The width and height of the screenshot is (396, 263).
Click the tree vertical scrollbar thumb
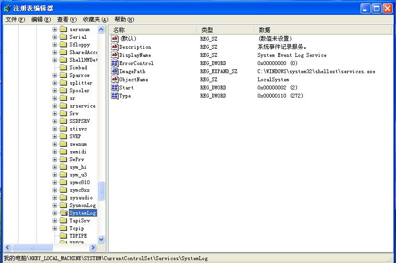pos(101,191)
